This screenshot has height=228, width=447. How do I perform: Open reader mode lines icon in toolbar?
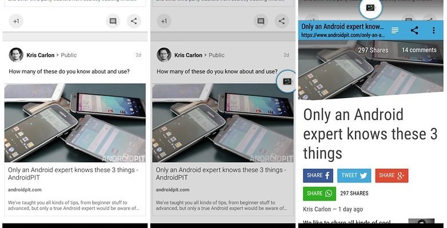pos(395,30)
